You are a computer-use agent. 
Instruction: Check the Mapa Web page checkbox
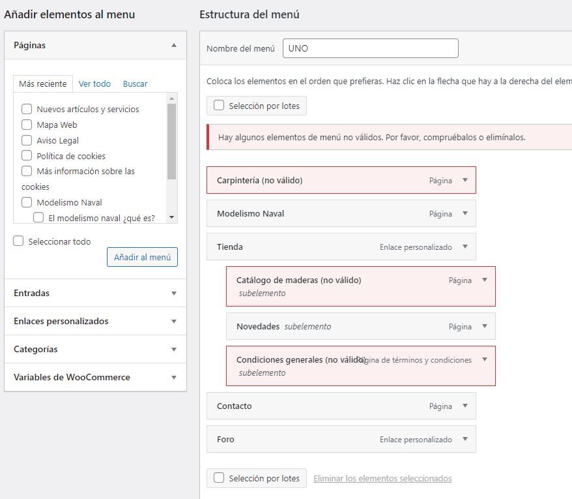[x=27, y=125]
